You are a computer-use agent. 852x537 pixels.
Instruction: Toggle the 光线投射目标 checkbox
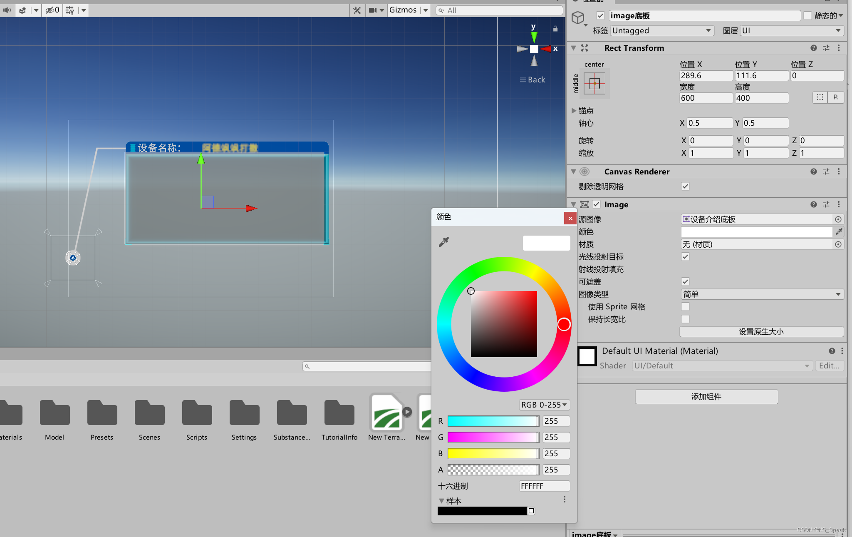tap(685, 257)
